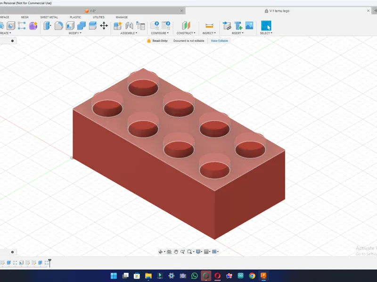
Task: Switch to the Sheet Metal tab
Action: (49, 17)
